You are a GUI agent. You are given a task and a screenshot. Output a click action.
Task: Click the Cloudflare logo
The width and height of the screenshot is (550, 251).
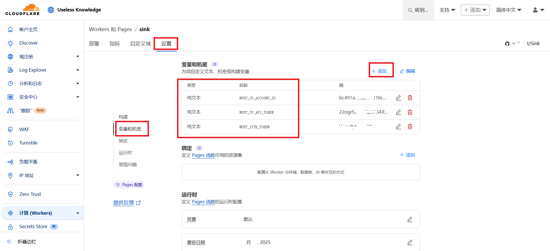(x=22, y=10)
